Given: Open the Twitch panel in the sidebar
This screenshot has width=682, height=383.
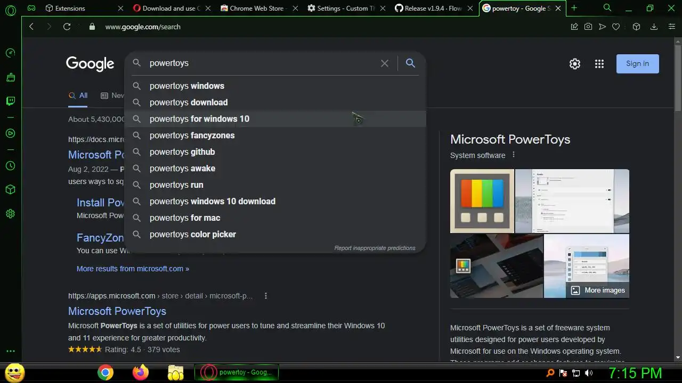Looking at the screenshot, I should click(10, 101).
